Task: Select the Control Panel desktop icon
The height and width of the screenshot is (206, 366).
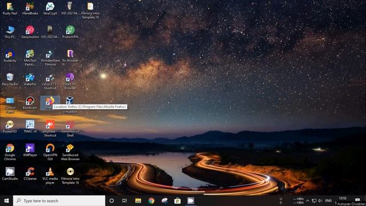Action: [x=10, y=105]
